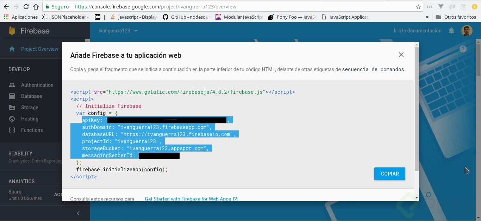The image size is (481, 221).
Task: Open the JavaScript Applications bookmark
Action: point(345,17)
